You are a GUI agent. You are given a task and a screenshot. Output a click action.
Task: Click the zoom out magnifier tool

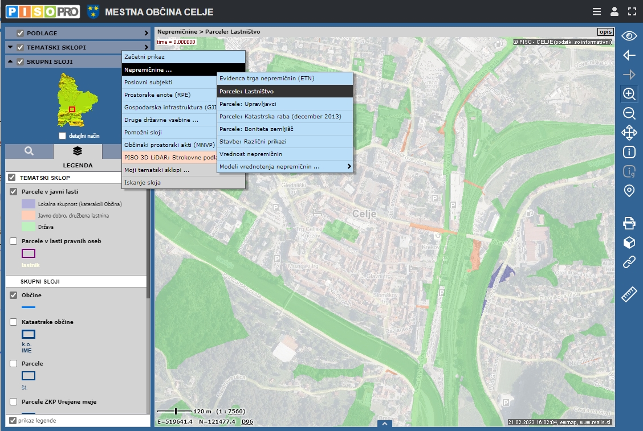point(629,113)
